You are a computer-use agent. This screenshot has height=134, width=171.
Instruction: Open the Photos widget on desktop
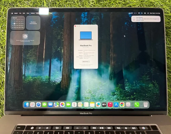pos(25,38)
